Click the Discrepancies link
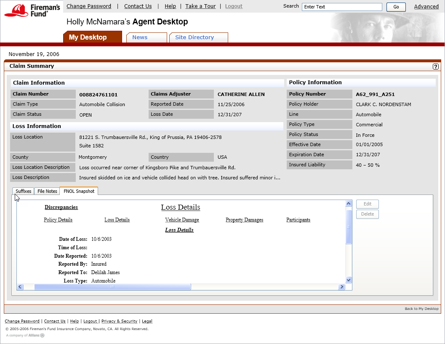 pos(61,207)
